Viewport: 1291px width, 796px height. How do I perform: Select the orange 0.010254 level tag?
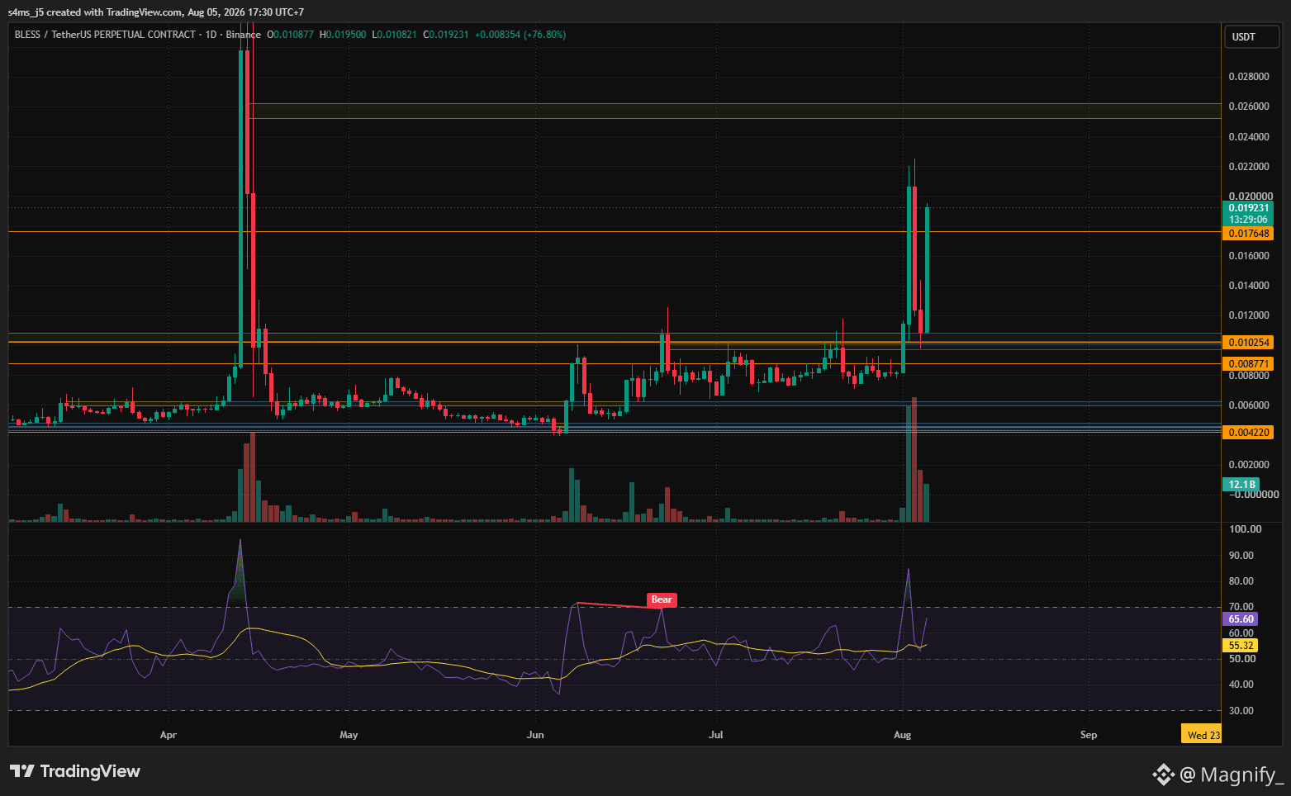(1247, 343)
